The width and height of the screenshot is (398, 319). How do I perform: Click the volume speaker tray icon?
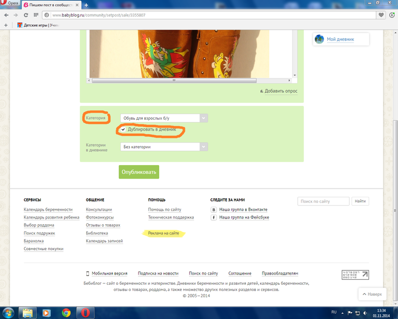[x=365, y=313]
